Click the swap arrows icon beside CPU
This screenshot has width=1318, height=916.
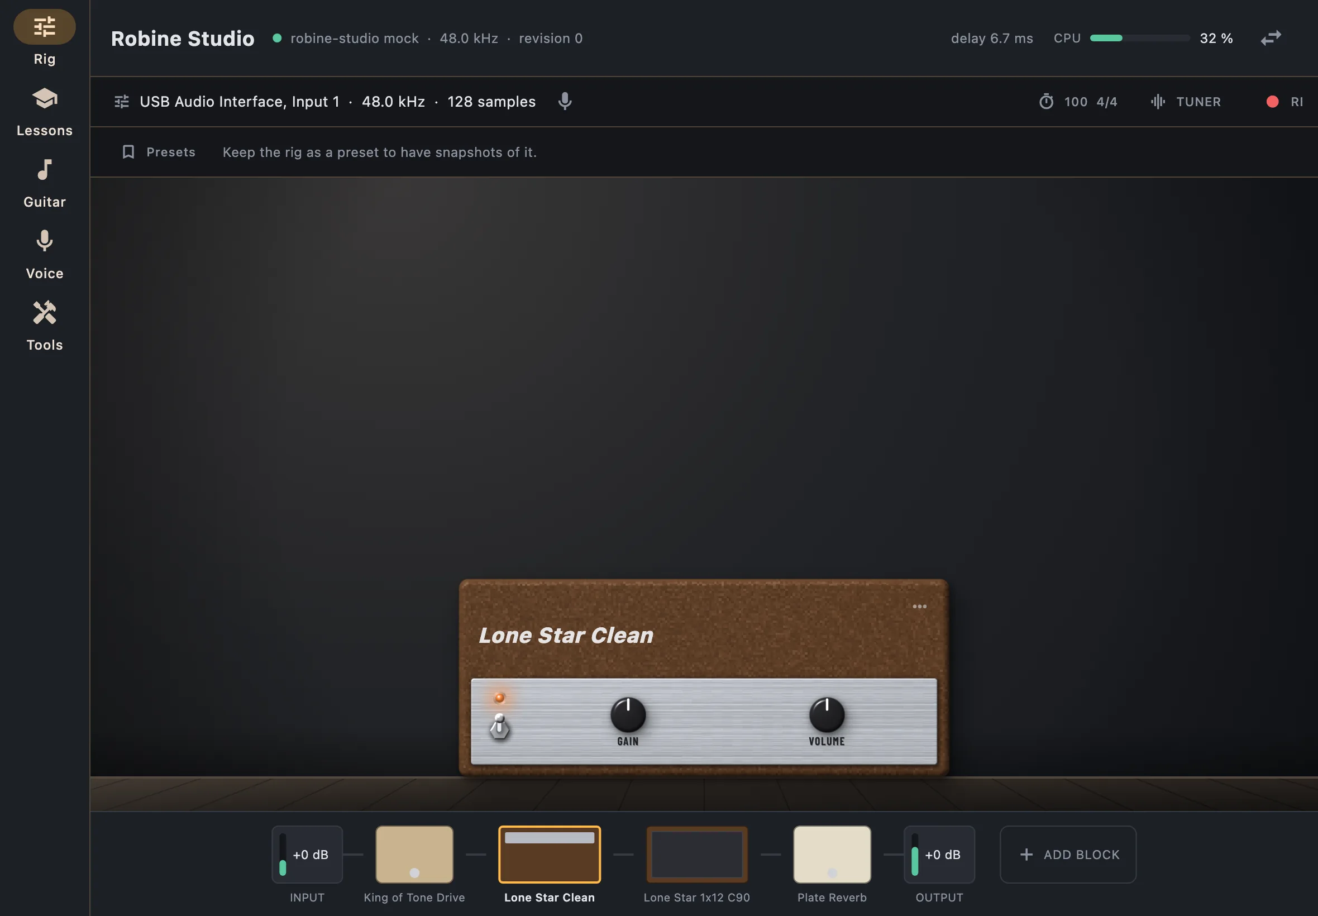[1271, 38]
